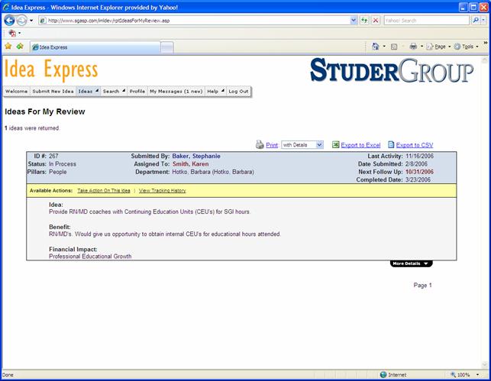Click the vertical scrollbar down arrow
The height and width of the screenshot is (381, 491).
click(485, 365)
